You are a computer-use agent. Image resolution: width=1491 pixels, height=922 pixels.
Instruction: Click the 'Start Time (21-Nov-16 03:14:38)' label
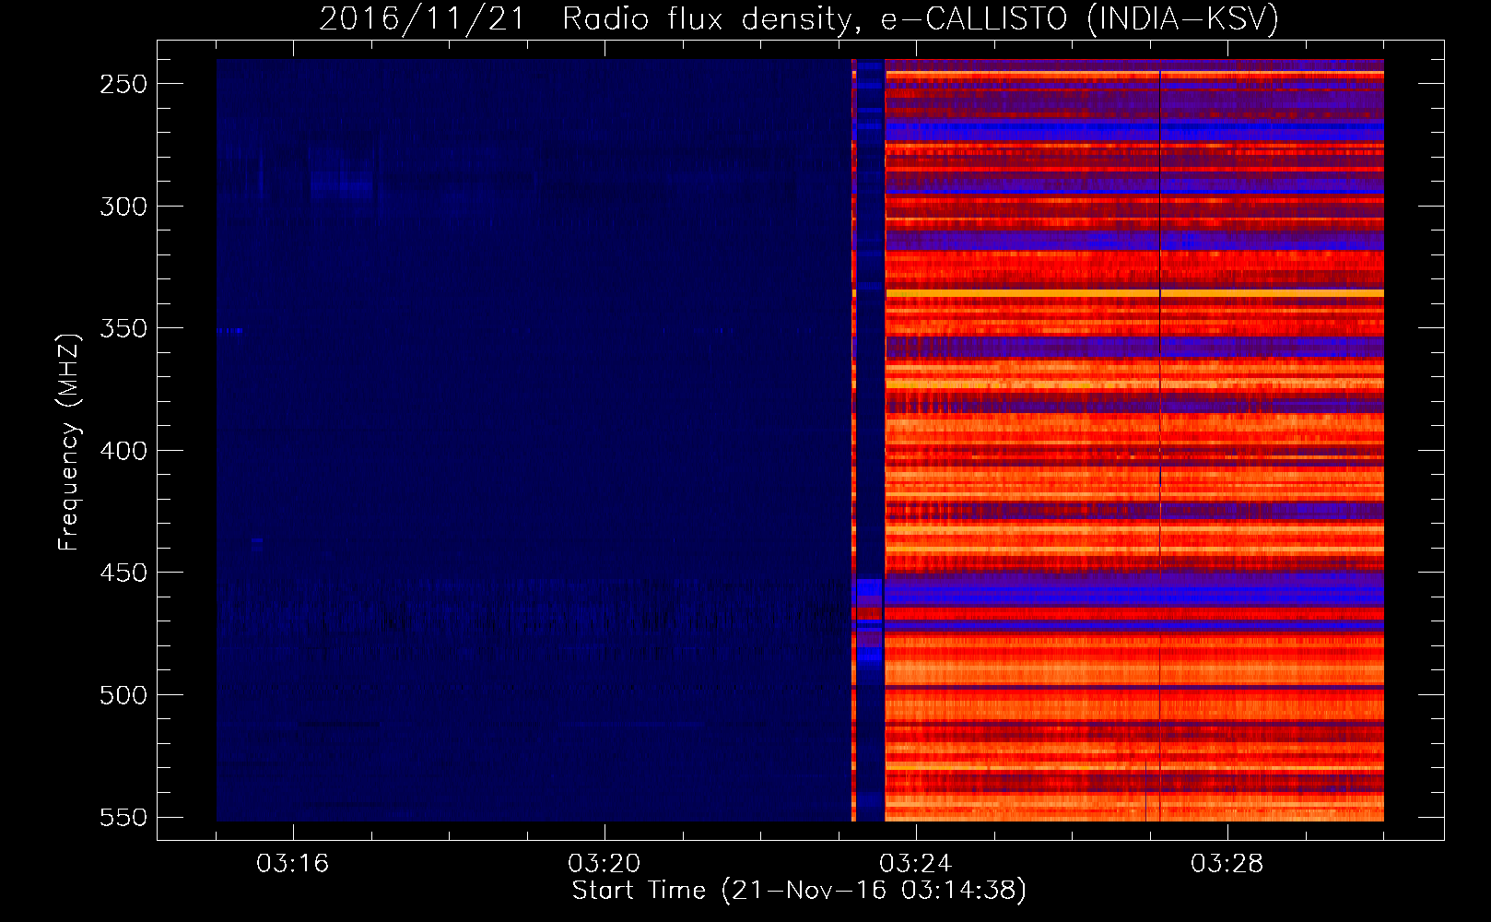pos(799,891)
